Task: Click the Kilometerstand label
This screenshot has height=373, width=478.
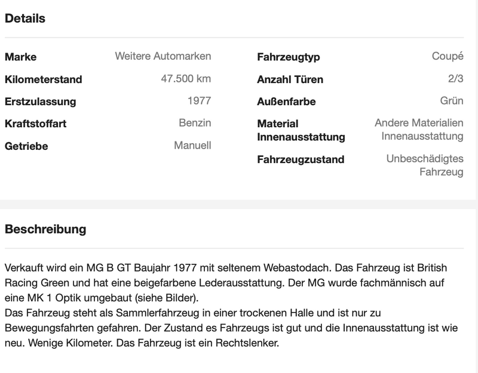Action: (43, 79)
